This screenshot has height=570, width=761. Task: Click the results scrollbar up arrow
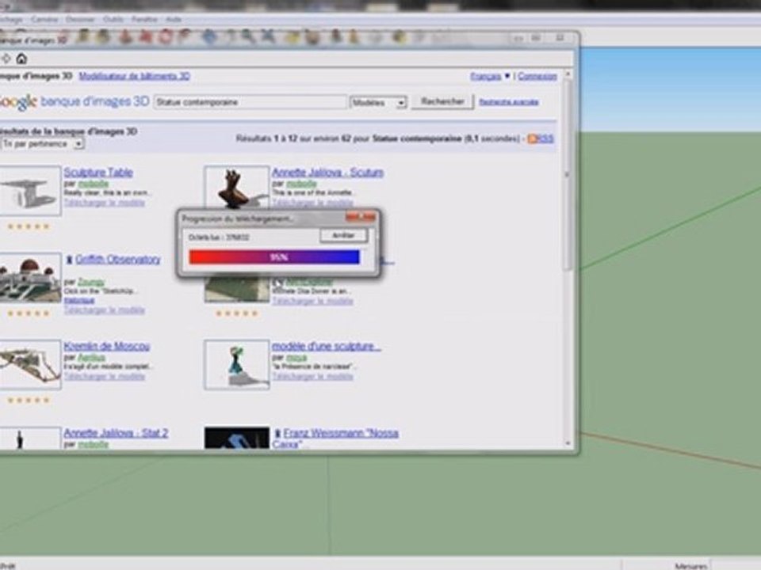[x=568, y=74]
